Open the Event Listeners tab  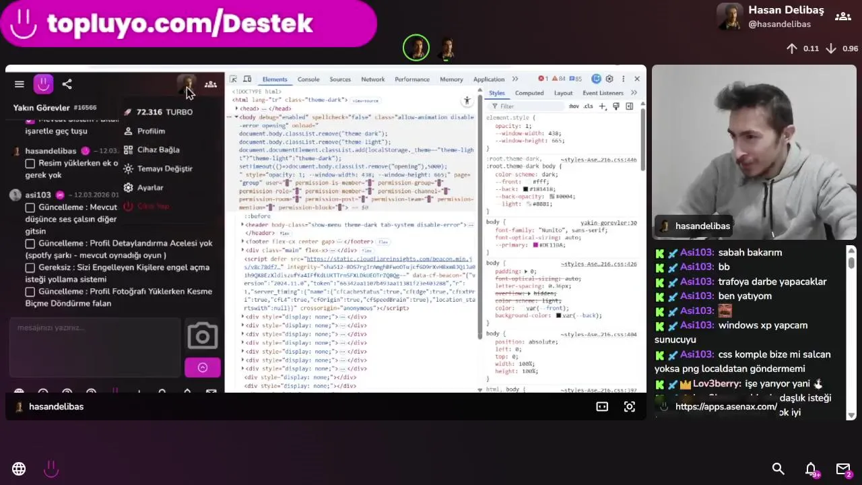pos(603,93)
